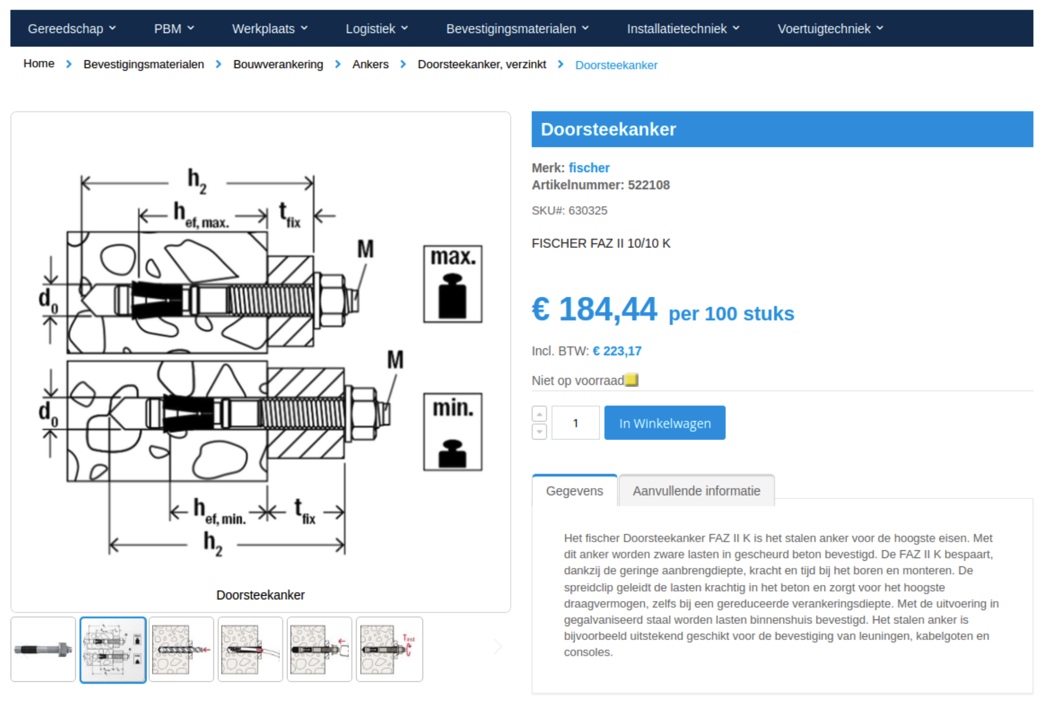Click the main installation diagram image
This screenshot has height=706, width=1045.
(x=260, y=361)
